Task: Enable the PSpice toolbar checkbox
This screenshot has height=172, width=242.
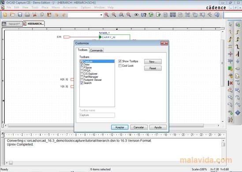Action: pos(82,68)
